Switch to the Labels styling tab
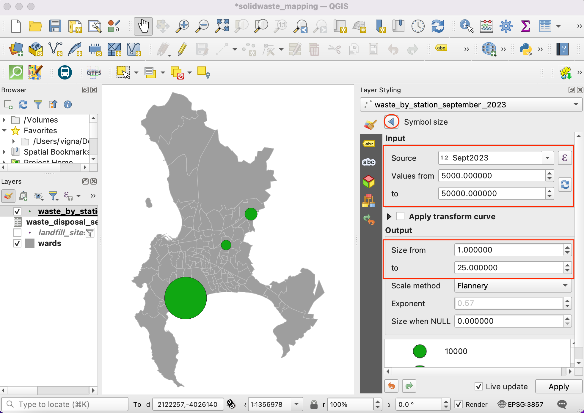 [x=369, y=144]
